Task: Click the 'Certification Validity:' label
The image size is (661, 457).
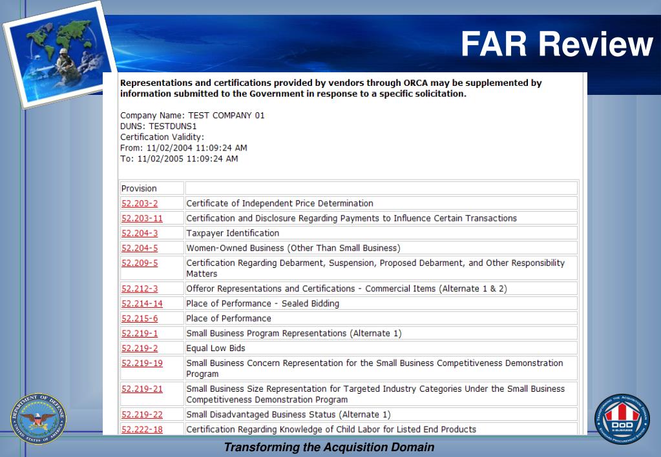Action: pyautogui.click(x=162, y=137)
